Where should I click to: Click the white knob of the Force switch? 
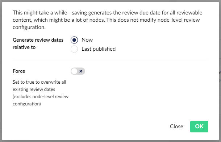(74, 71)
